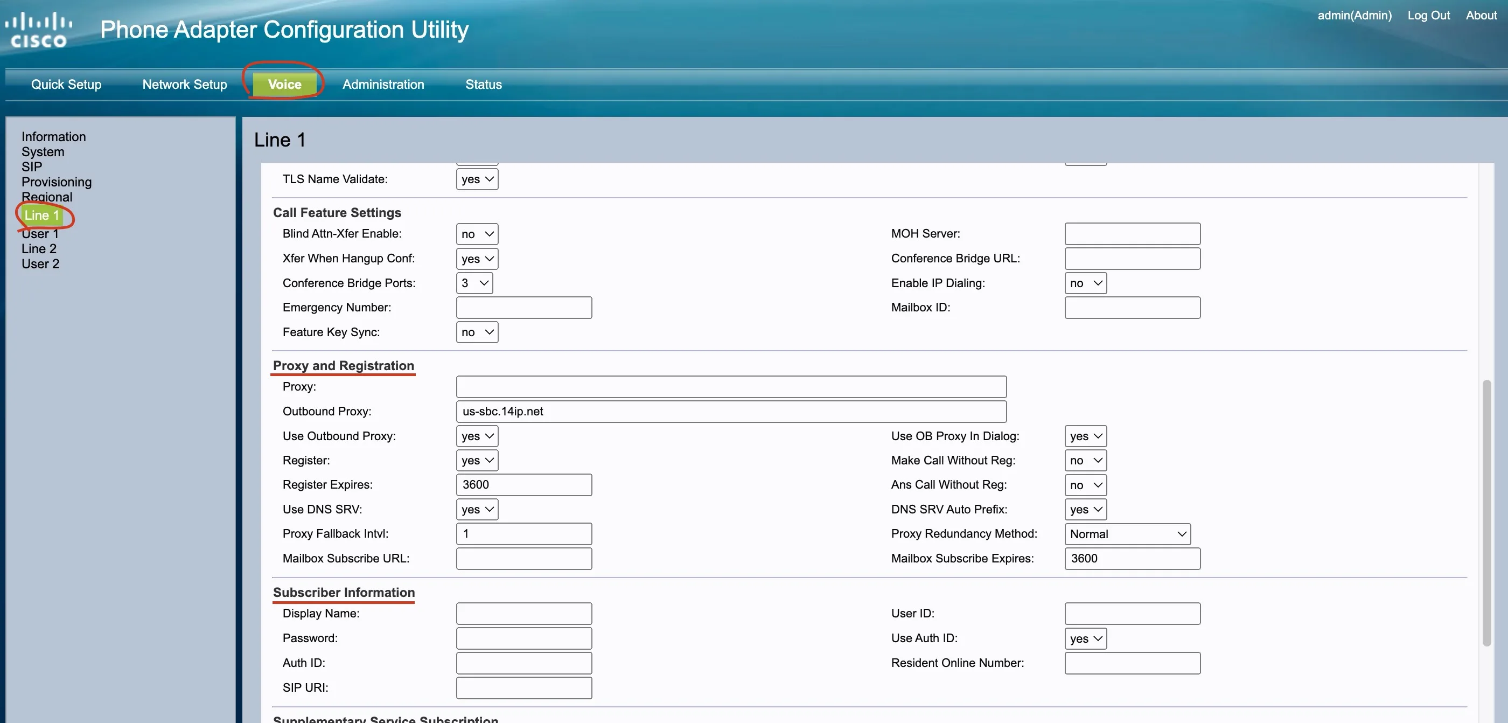Toggle the Register yes/no dropdown
This screenshot has width=1508, height=723.
click(x=477, y=460)
